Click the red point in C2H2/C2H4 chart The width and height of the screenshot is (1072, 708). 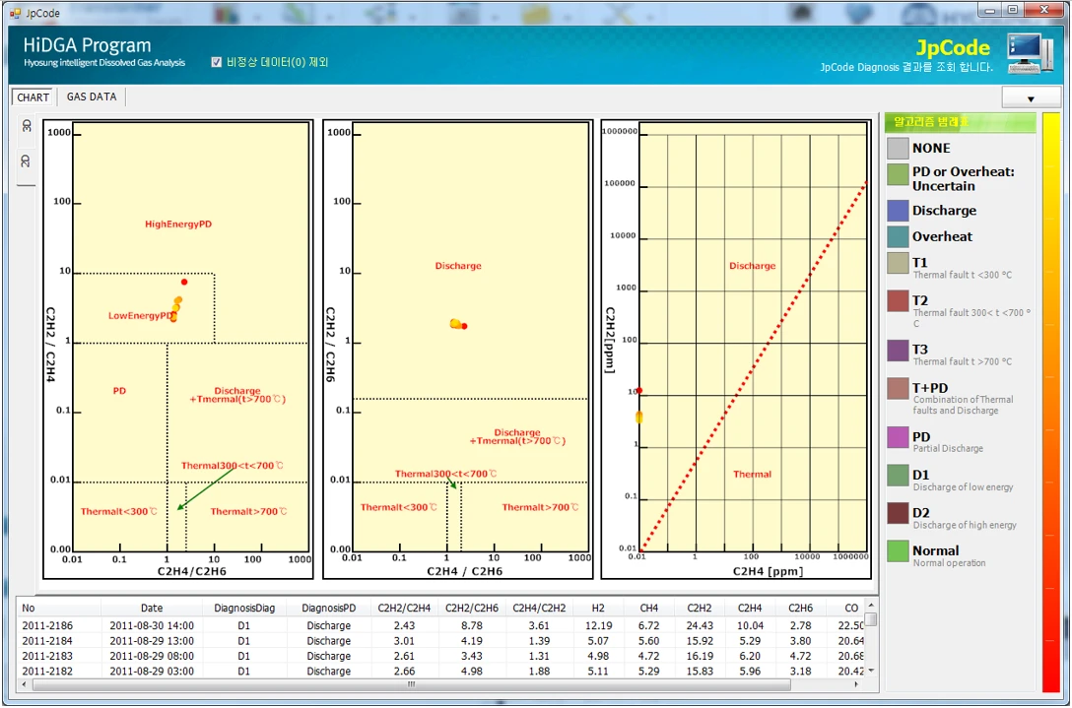pos(184,282)
